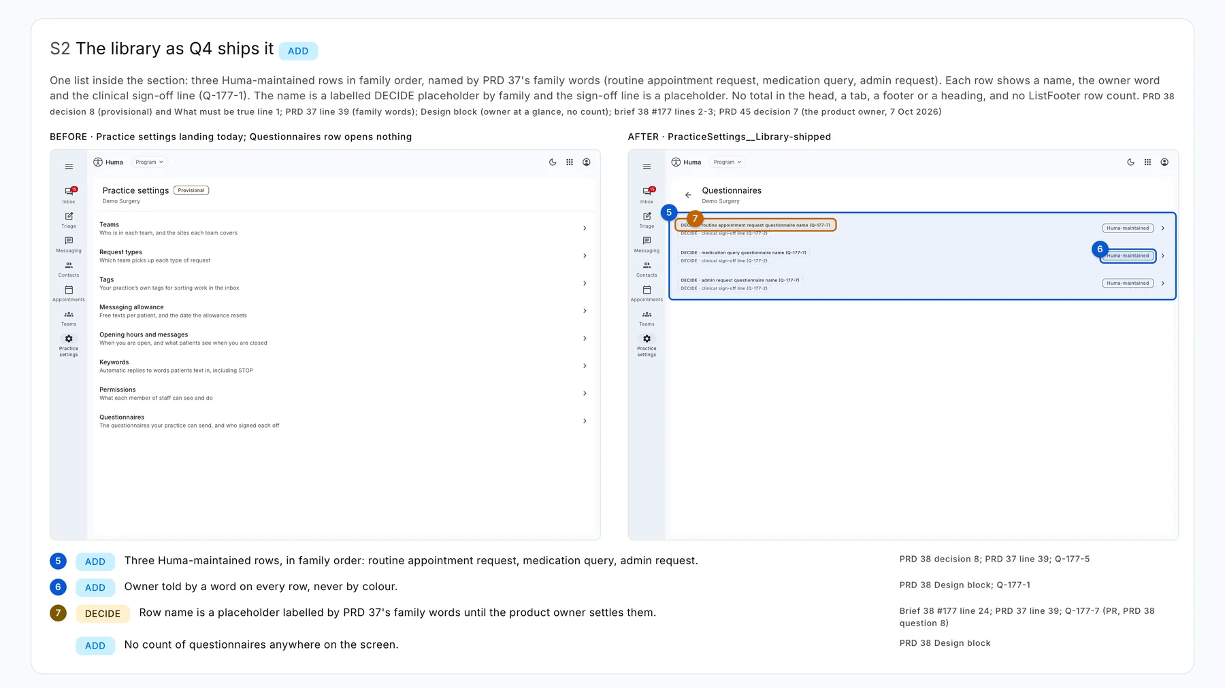Open Messaging in the BEFORE panel sidebar
This screenshot has height=688, width=1225.
pos(69,244)
